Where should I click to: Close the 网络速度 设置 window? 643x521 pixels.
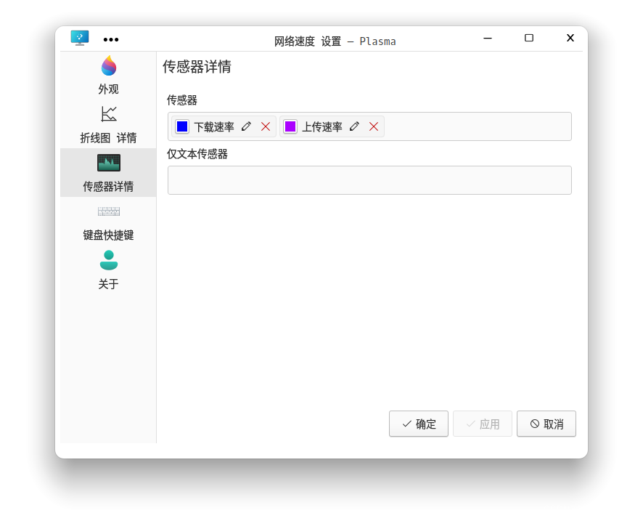click(x=570, y=39)
